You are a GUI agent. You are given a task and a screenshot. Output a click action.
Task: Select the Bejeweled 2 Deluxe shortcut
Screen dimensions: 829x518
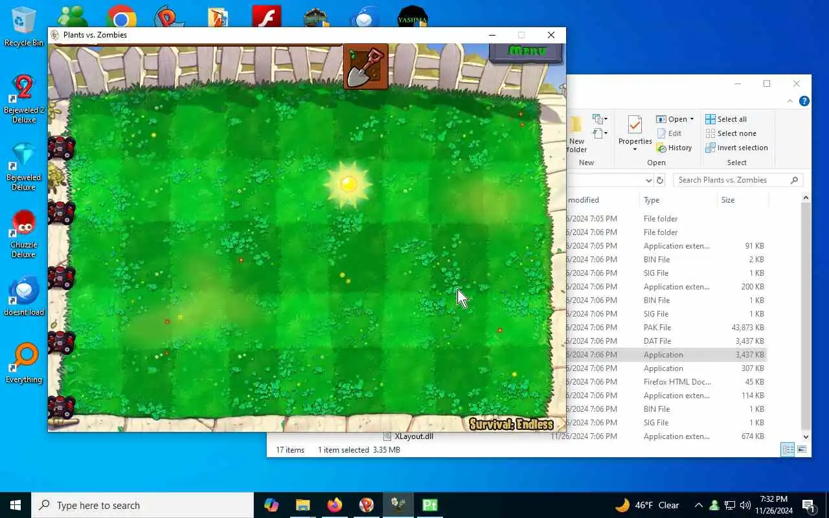[24, 99]
